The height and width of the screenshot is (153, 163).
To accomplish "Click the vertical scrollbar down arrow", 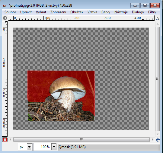I will coord(158,134).
